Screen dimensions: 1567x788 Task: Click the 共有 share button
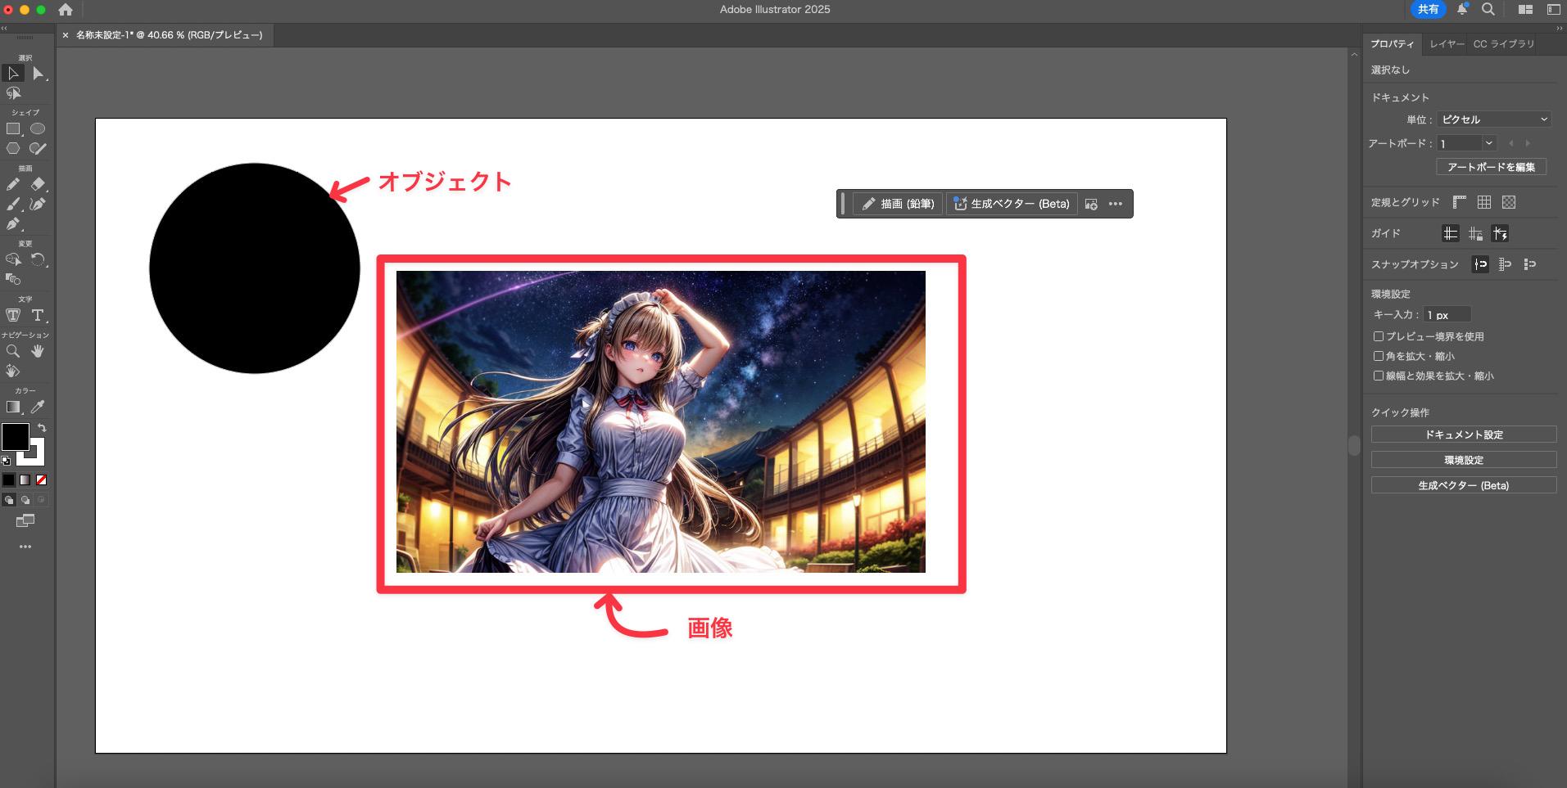click(1429, 9)
